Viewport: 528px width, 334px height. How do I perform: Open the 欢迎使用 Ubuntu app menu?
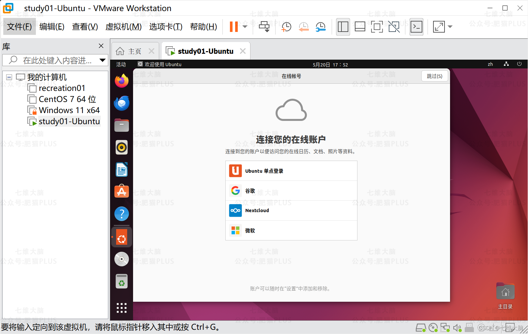(x=160, y=65)
